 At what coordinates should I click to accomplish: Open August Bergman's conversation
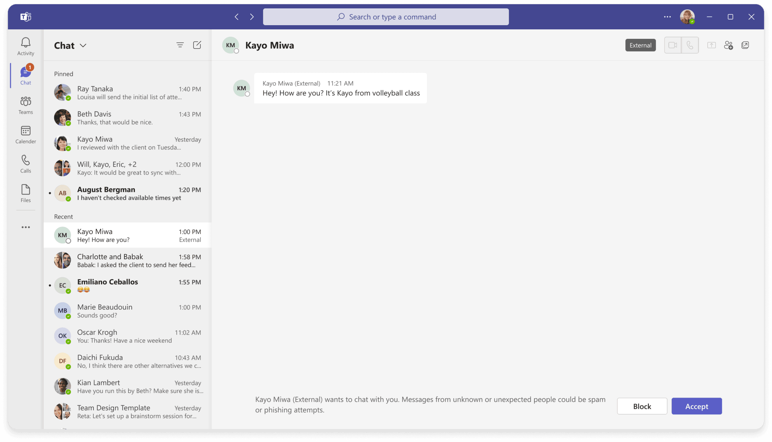pyautogui.click(x=128, y=193)
